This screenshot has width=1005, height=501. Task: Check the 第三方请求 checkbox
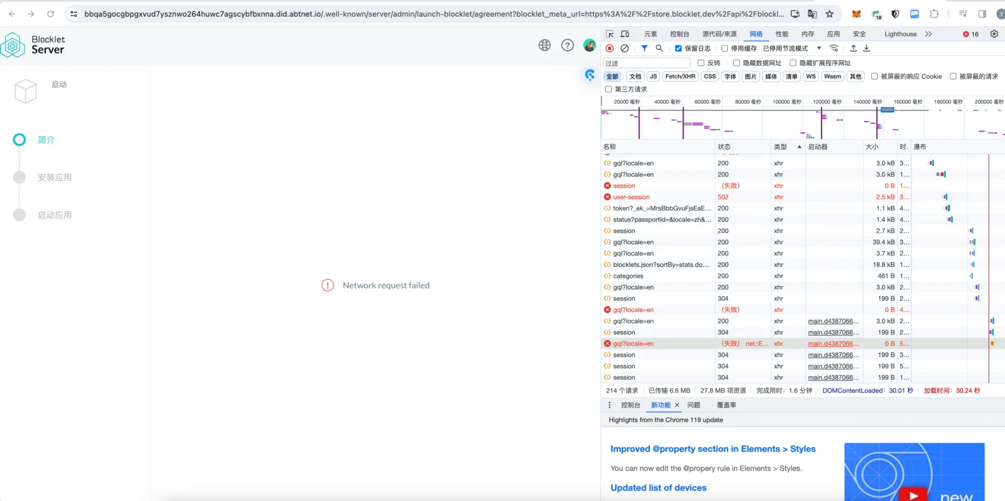[x=608, y=89]
